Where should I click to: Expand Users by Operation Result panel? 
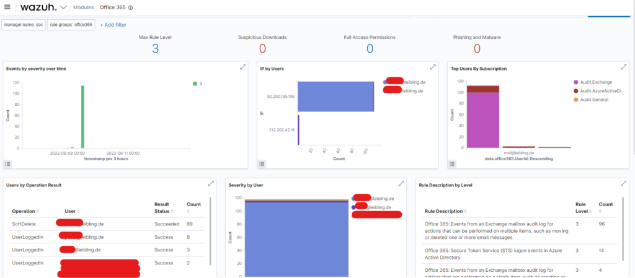pos(211,183)
